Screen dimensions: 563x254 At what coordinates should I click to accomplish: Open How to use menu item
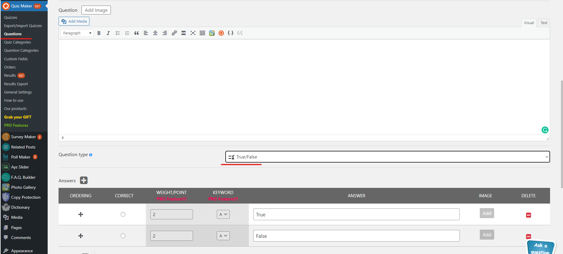(x=14, y=100)
